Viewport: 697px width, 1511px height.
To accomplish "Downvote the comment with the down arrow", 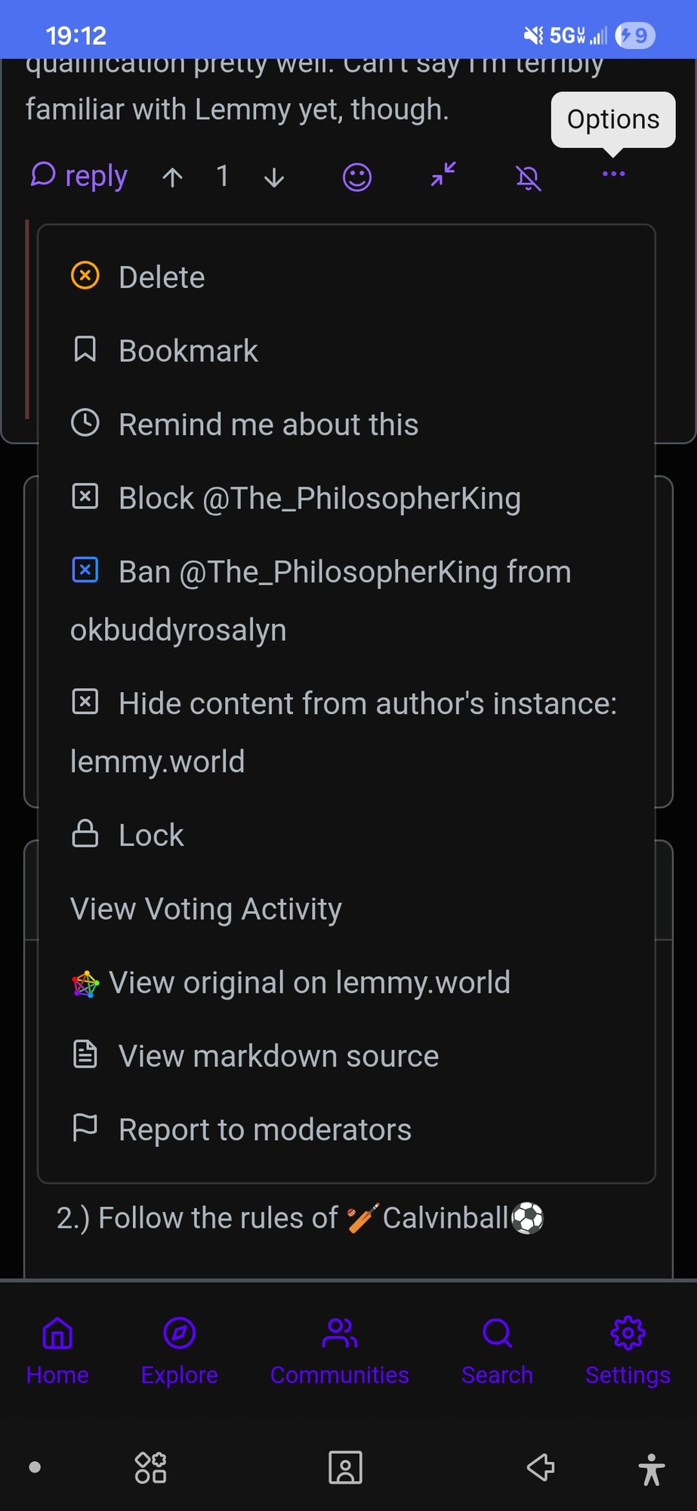I will click(274, 178).
